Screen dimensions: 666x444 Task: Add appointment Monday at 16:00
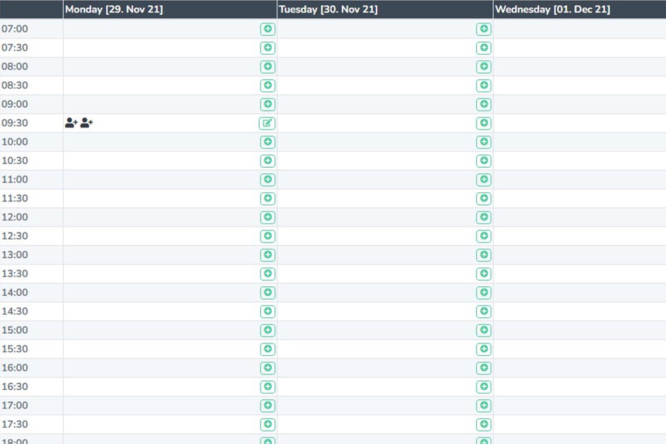268,368
